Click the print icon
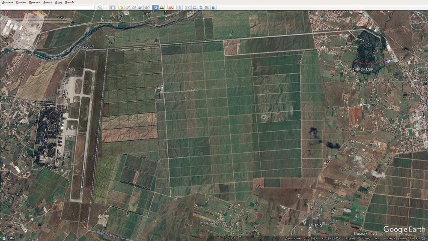 click(x=194, y=7)
